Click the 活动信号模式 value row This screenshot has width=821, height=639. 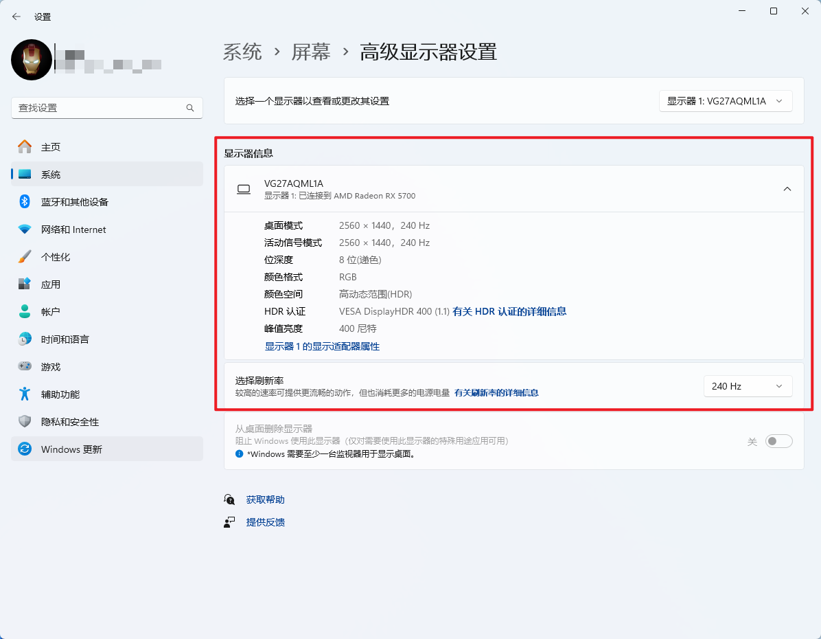[384, 243]
